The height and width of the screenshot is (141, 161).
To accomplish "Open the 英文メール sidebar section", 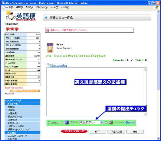I will pos(22,104).
